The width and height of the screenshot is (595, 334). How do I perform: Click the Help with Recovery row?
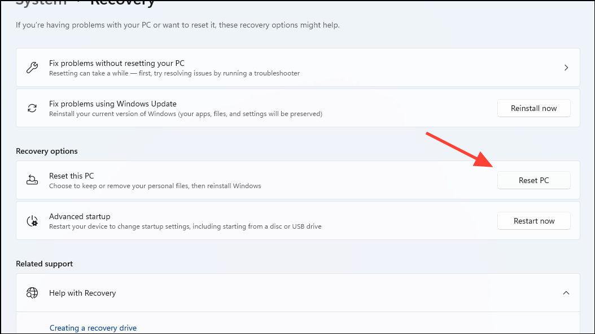[x=298, y=293]
